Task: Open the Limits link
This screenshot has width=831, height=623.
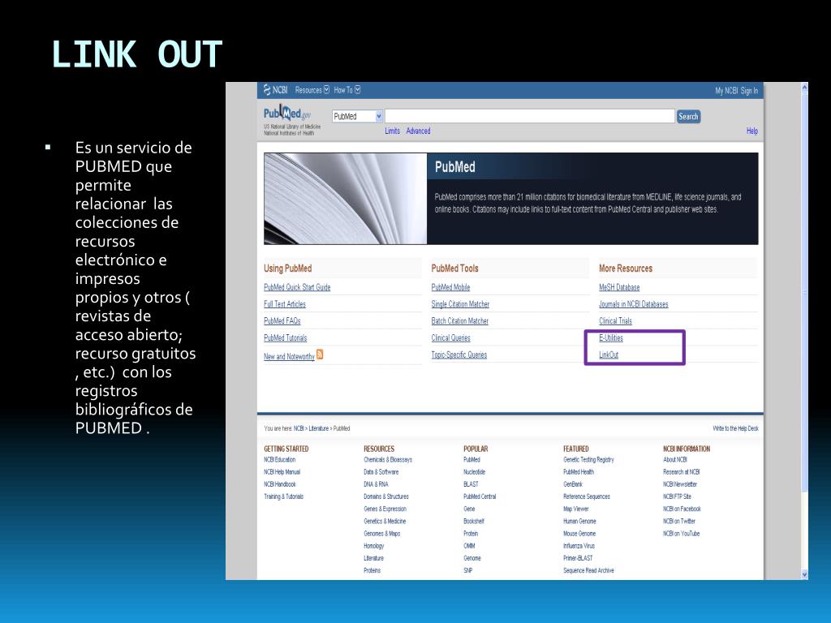Action: 392,131
